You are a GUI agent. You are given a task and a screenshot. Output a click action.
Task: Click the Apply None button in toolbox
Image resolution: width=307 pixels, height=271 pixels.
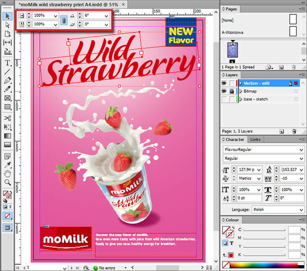(8, 216)
